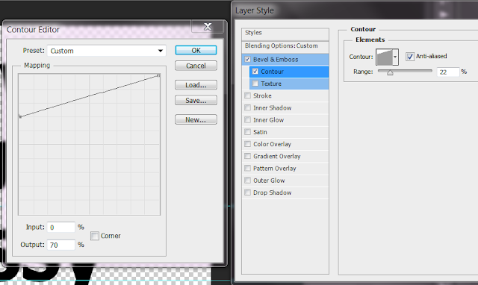Screen dimensions: 478x285
Task: Click the Output percentage field
Action: [x=61, y=245]
